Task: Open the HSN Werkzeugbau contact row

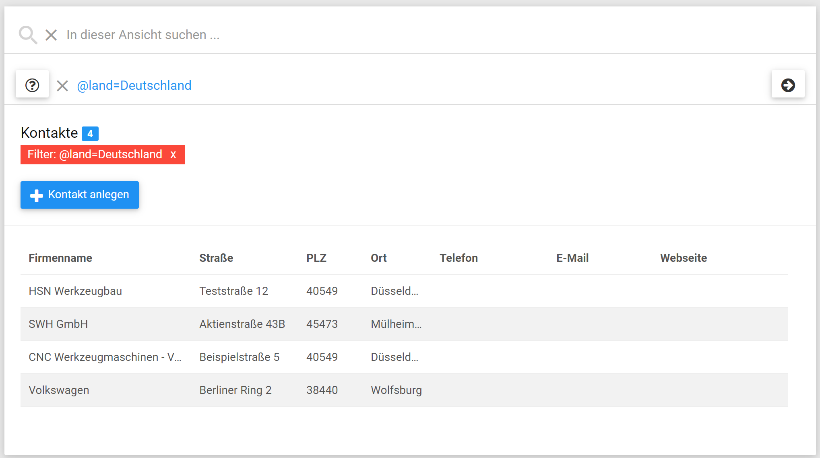Action: click(x=75, y=291)
